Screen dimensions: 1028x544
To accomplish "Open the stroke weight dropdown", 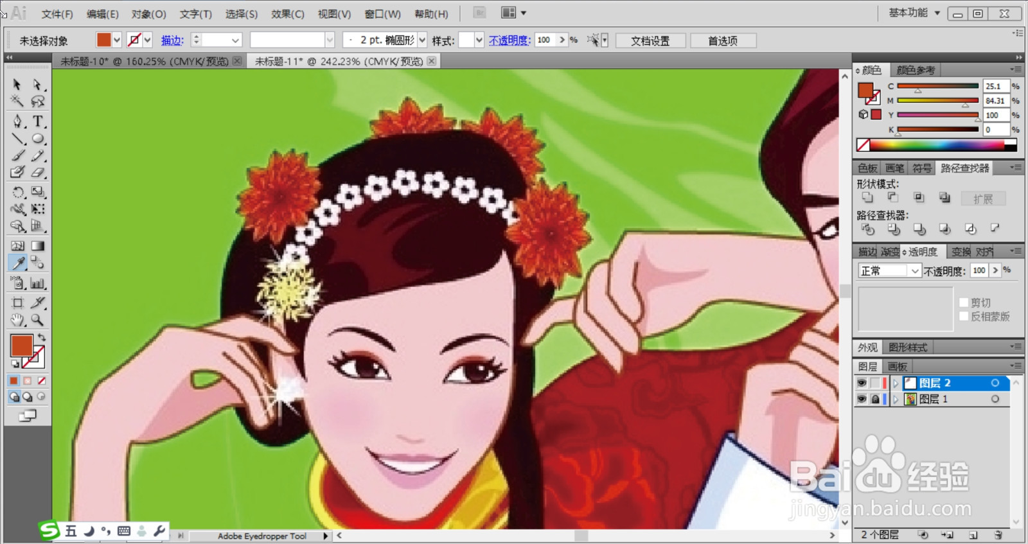I will pyautogui.click(x=235, y=40).
